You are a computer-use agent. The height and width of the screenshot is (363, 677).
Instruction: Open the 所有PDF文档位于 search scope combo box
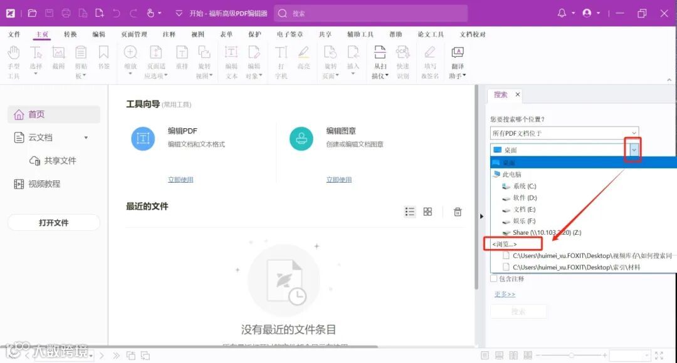564,133
